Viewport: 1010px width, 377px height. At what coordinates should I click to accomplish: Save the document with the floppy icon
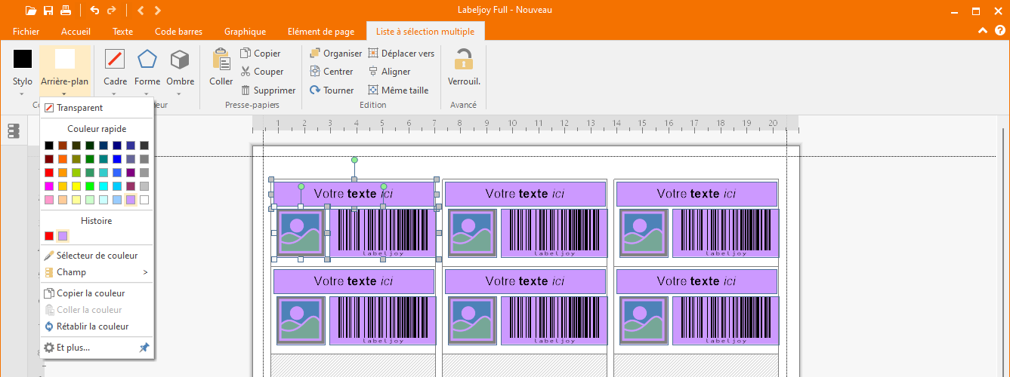click(48, 10)
